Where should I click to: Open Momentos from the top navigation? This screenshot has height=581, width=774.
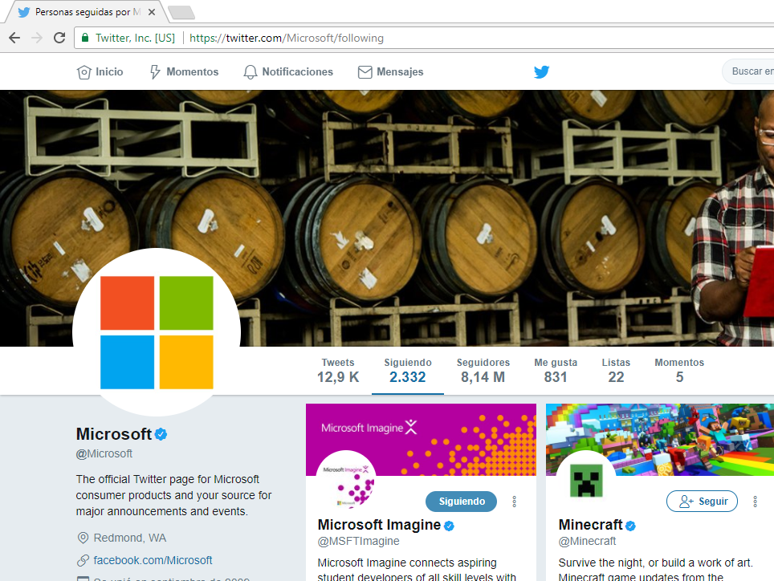coord(184,72)
